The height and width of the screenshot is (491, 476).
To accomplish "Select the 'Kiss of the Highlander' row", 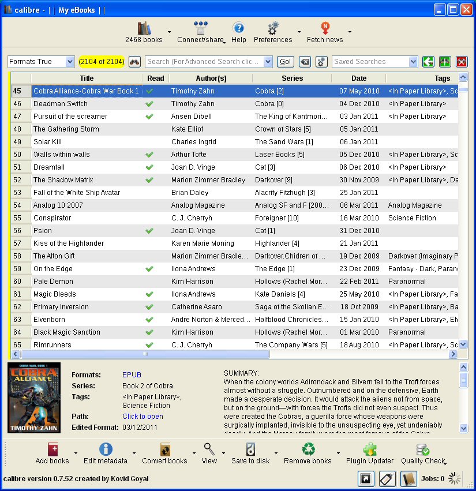I will point(235,243).
